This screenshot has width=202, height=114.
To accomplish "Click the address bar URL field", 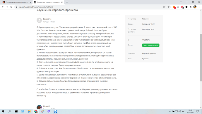I will coord(89,7).
